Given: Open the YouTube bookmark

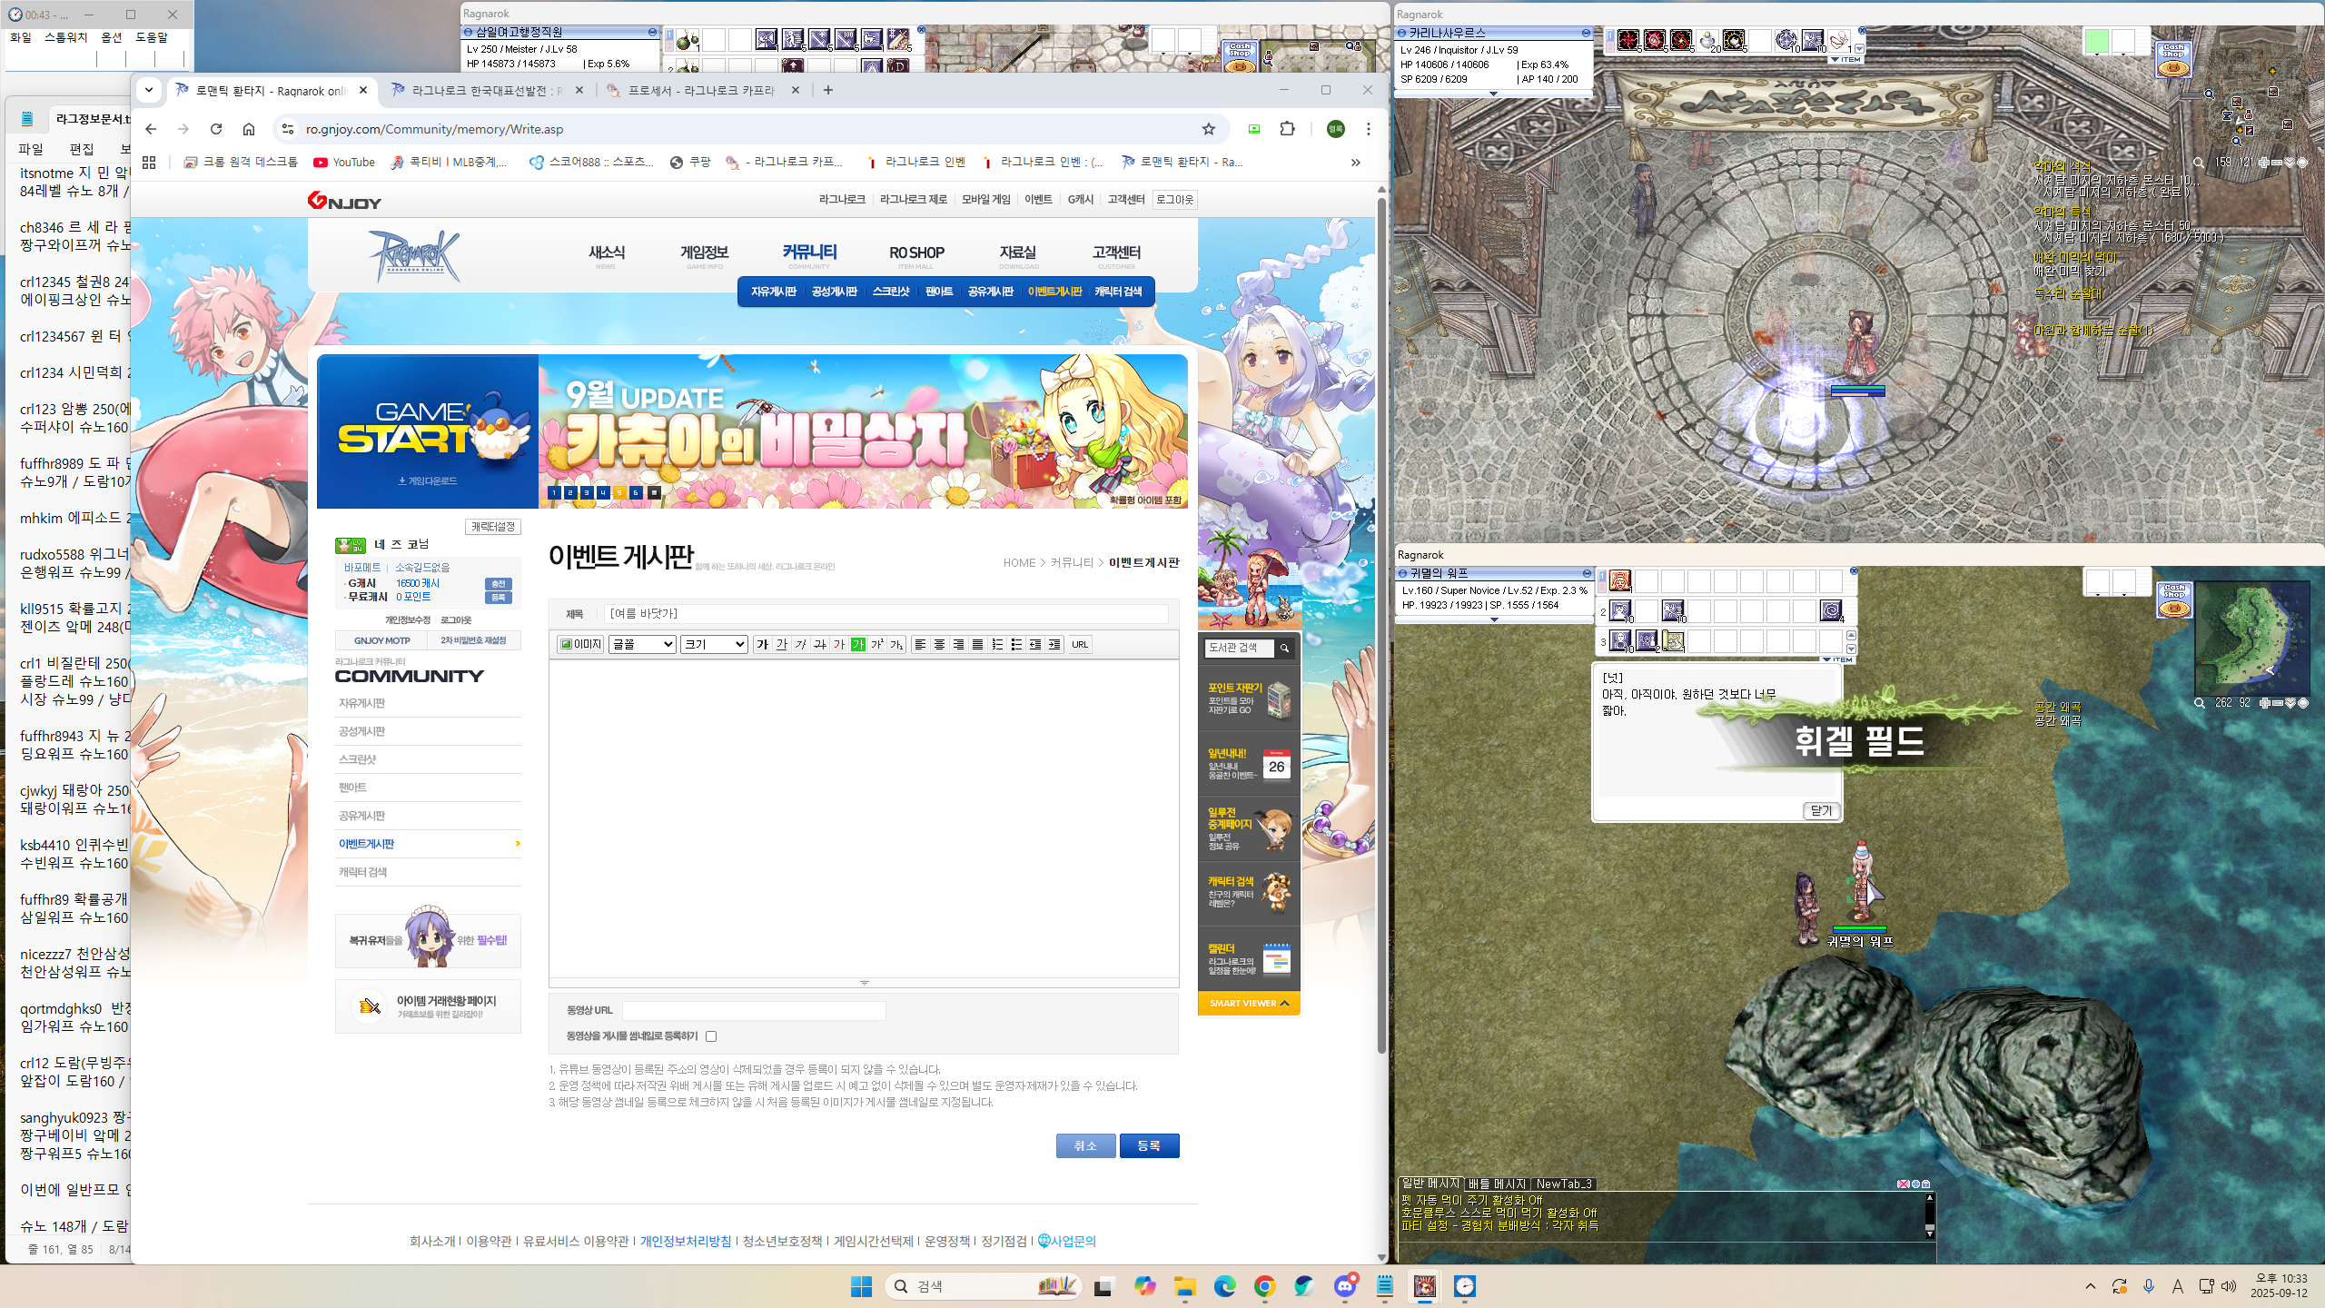Looking at the screenshot, I should pos(344,163).
